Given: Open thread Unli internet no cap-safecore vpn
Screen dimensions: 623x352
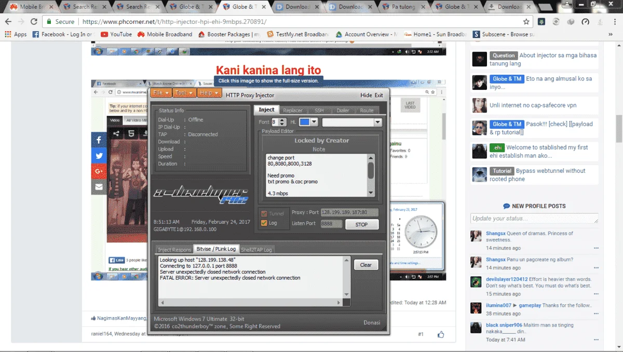Looking at the screenshot, I should 533,105.
